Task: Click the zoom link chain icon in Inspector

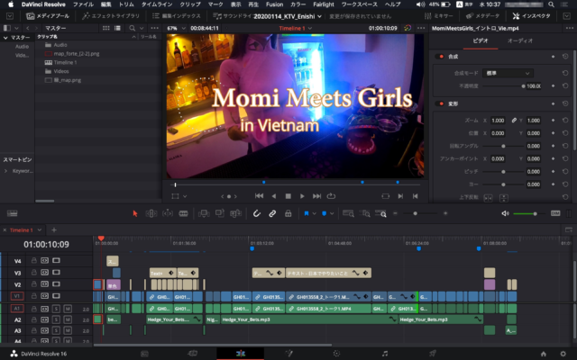Action: point(514,121)
